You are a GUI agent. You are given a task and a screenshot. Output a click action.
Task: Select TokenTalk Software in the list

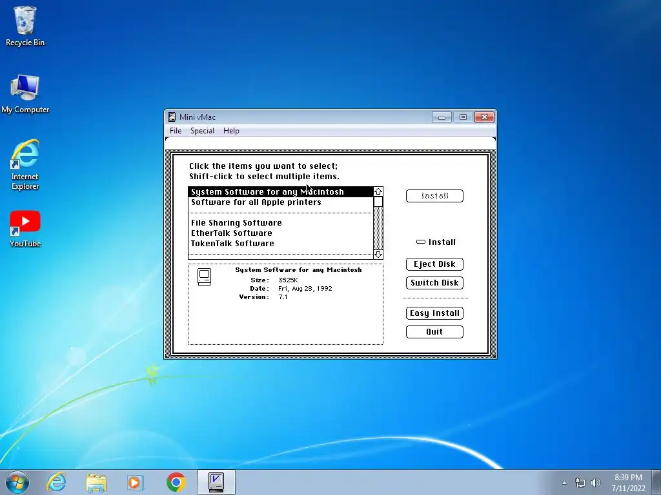point(280,243)
